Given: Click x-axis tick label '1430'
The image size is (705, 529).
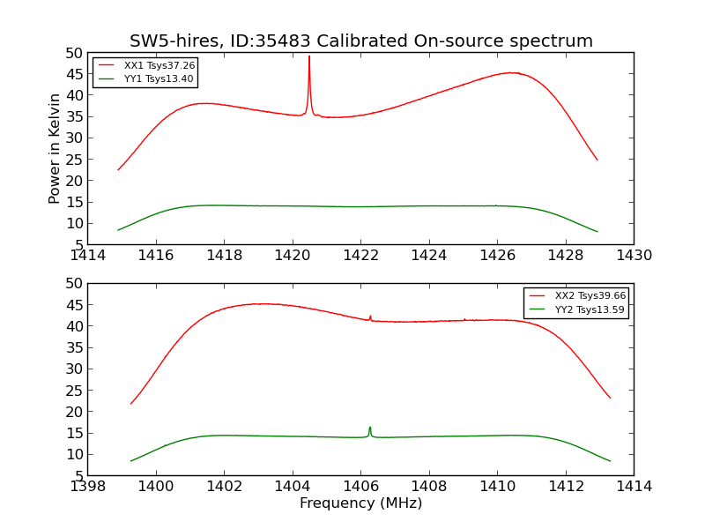Looking at the screenshot, I should [634, 256].
